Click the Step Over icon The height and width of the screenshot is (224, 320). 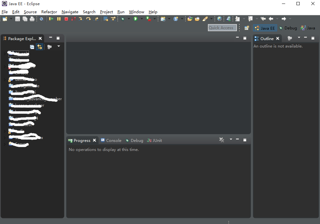(88, 19)
